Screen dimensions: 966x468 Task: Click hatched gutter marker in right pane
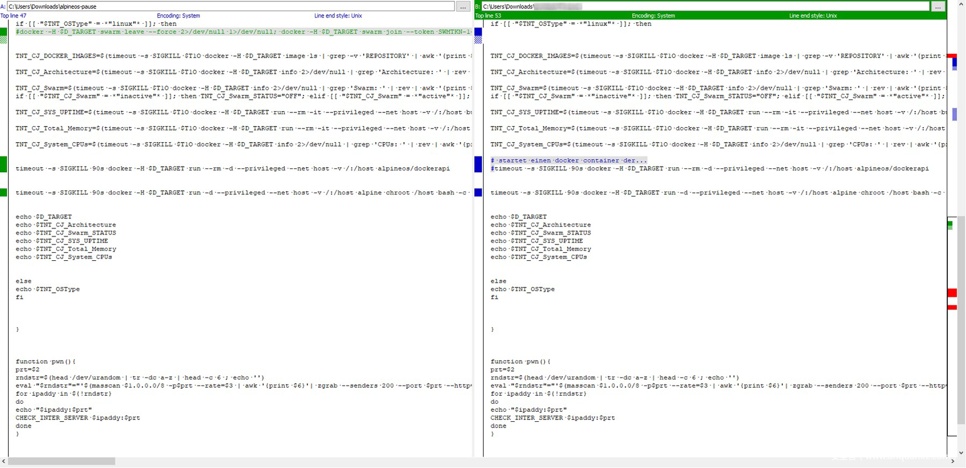(479, 40)
